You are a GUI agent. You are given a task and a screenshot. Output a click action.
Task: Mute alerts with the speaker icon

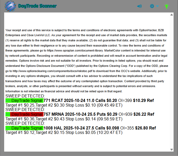point(139,6)
